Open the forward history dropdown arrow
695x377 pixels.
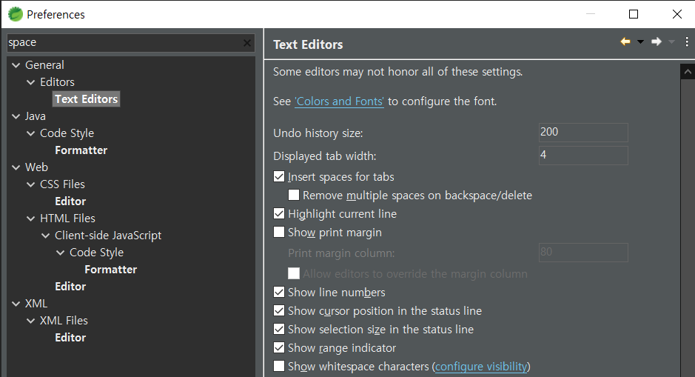click(x=671, y=41)
